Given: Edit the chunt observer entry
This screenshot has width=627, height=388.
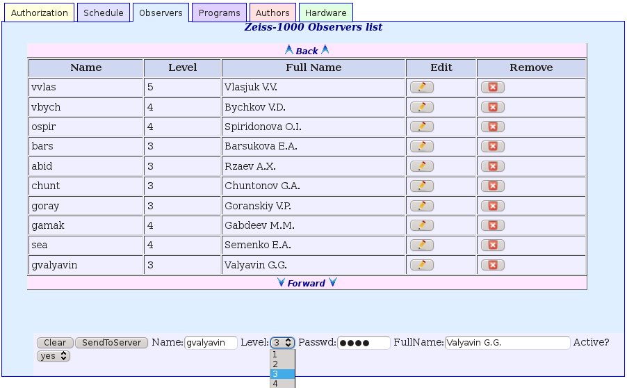Looking at the screenshot, I should click(421, 186).
